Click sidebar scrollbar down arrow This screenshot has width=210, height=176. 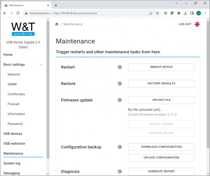click(48, 174)
